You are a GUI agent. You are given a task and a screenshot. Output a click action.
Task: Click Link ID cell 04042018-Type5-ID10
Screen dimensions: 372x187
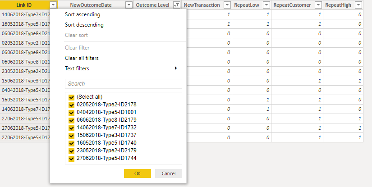coord(25,90)
